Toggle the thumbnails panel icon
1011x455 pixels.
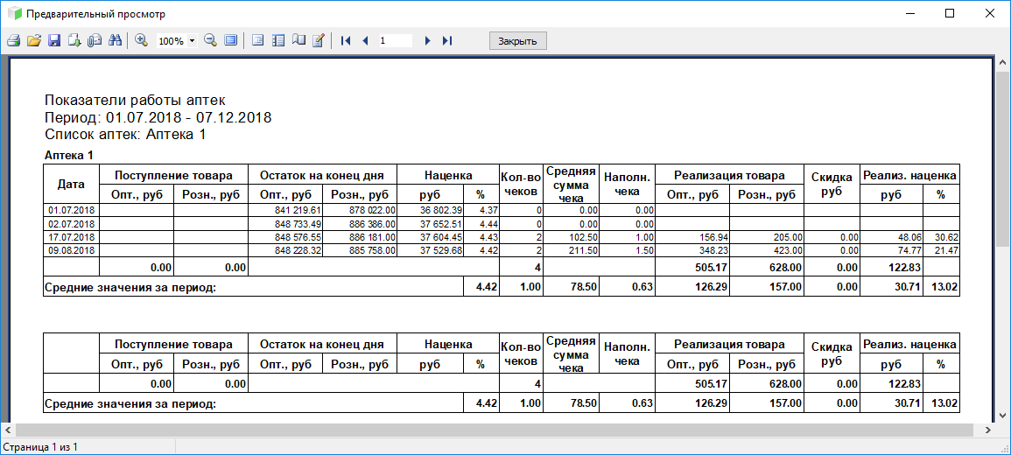tap(278, 41)
